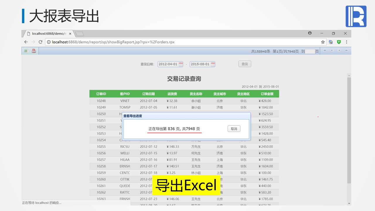Screen dimensions: 375x211
Task: Go to the previous report page
Action: [x=332, y=51]
